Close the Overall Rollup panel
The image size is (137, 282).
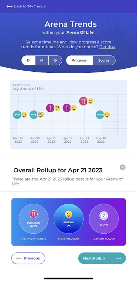123,168
